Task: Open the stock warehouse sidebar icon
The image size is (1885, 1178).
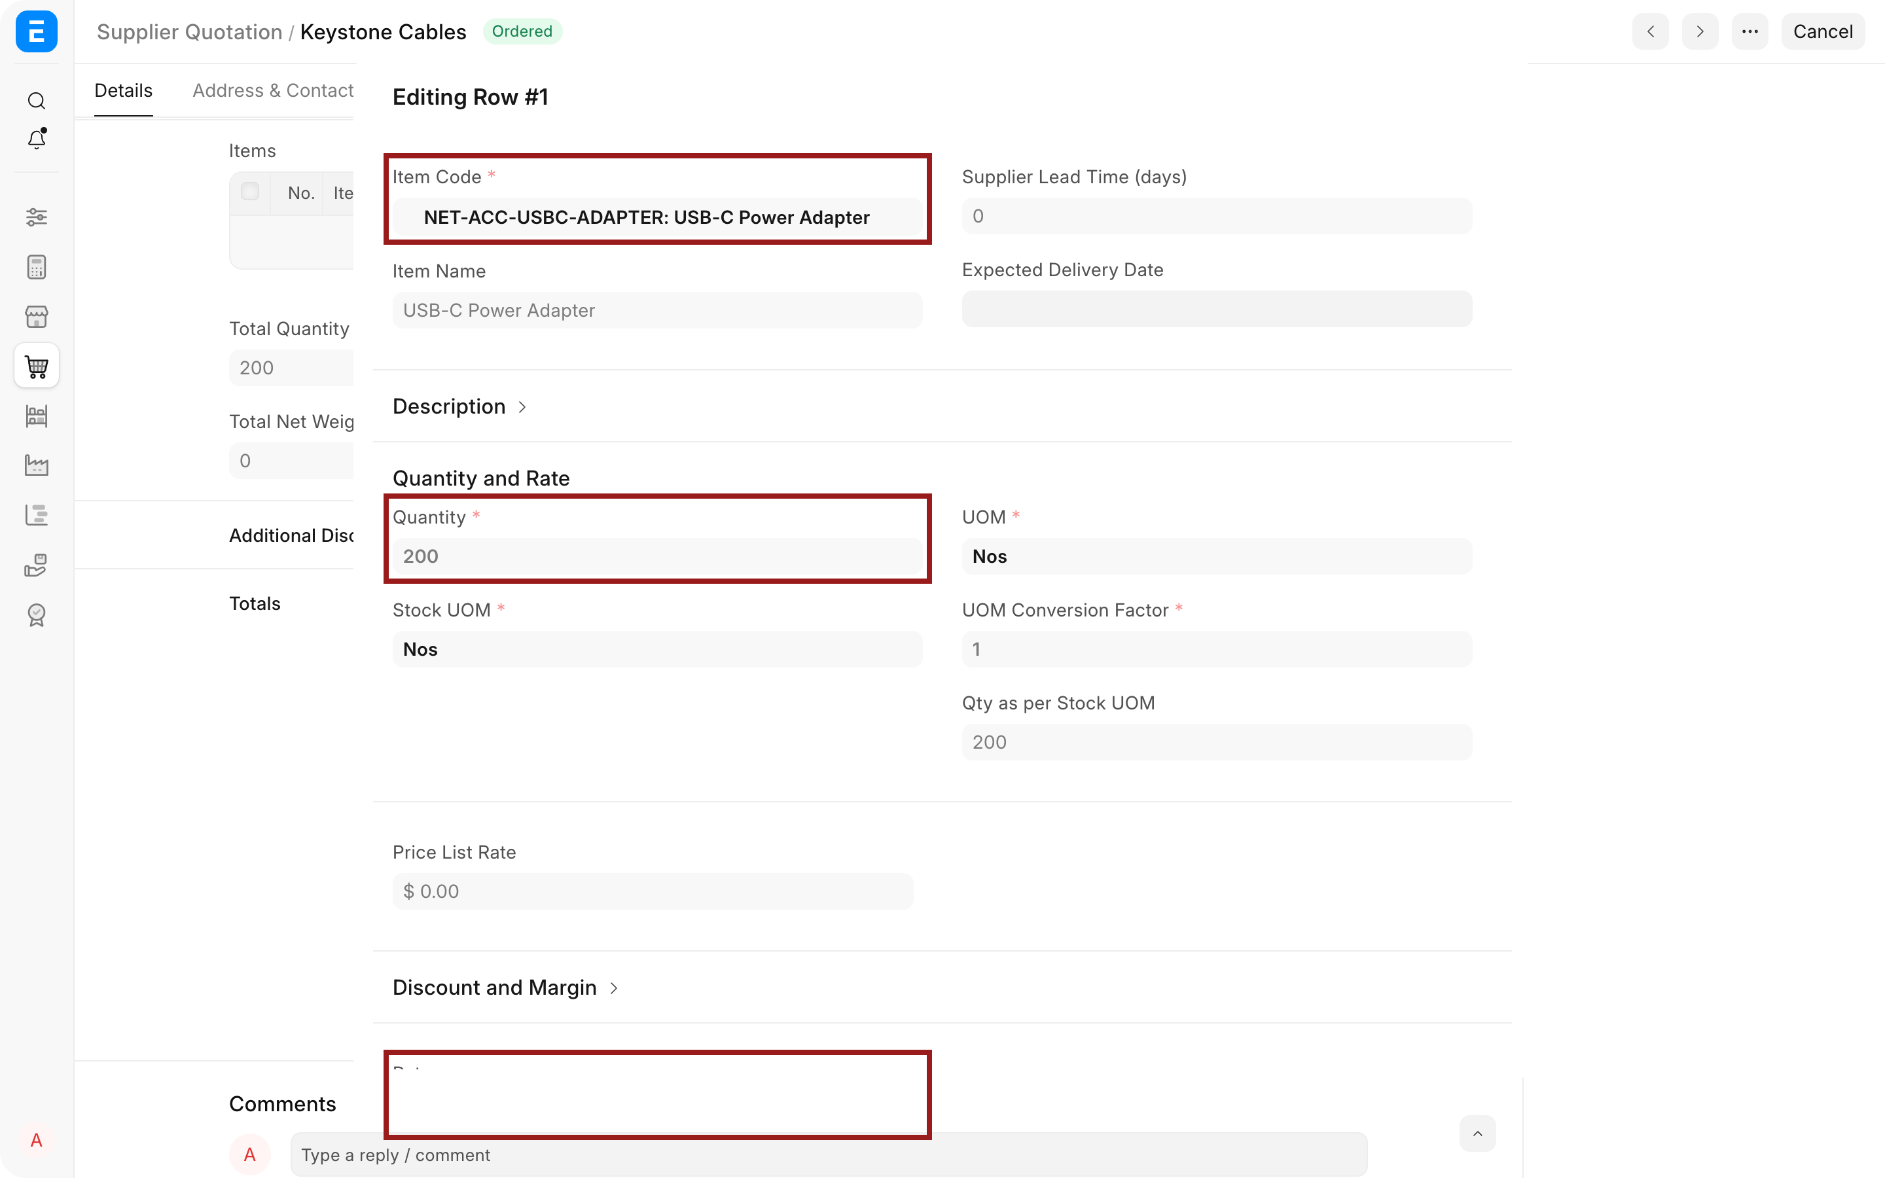Action: coord(37,416)
